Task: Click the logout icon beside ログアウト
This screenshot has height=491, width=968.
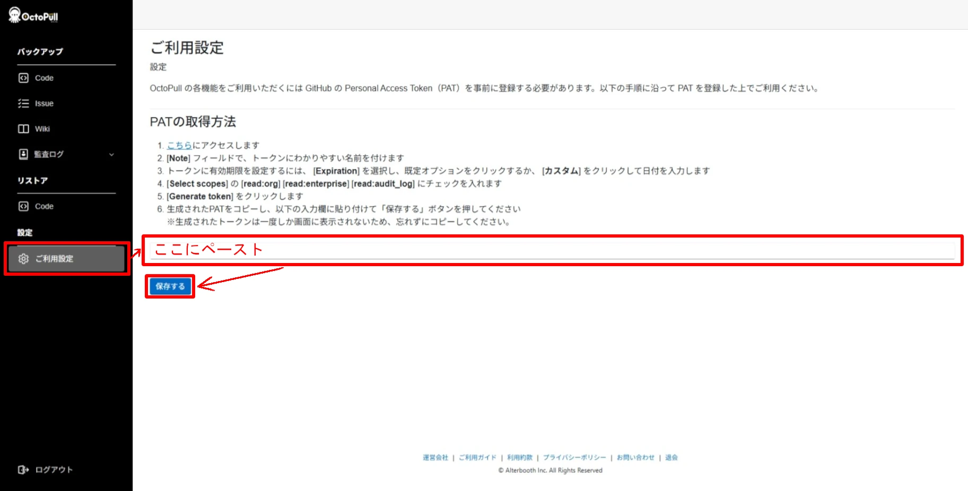Action: point(23,470)
